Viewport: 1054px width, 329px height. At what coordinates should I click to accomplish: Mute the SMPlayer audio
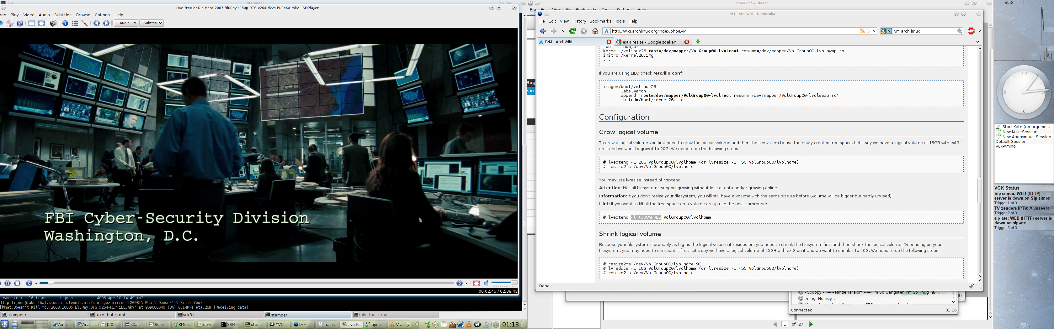[487, 283]
